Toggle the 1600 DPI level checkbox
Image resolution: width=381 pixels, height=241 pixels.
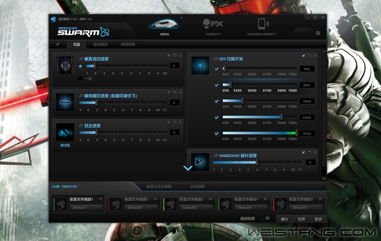(x=217, y=101)
